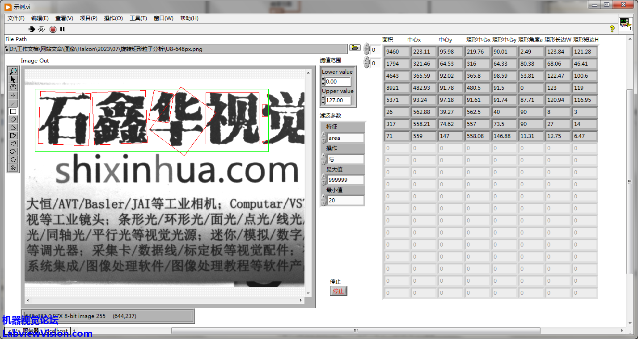Open the 操作(O) menu

(113, 18)
